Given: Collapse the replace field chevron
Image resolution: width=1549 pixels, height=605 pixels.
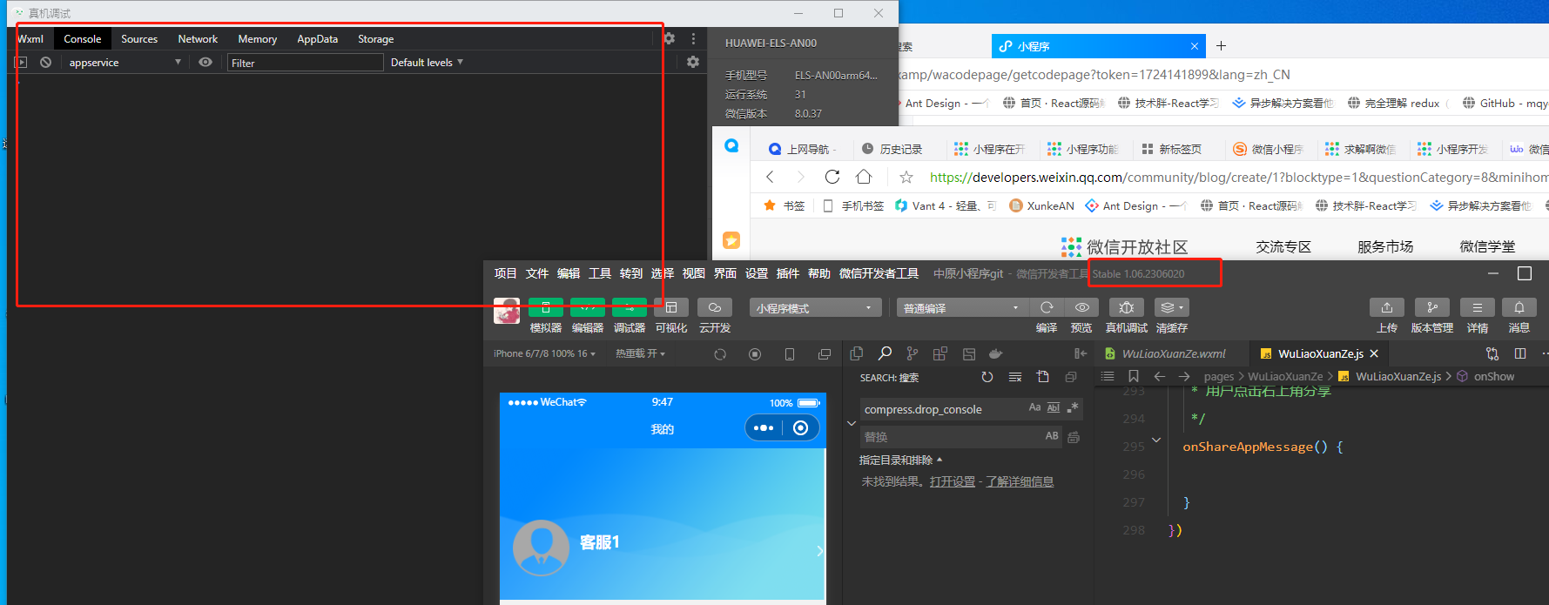Looking at the screenshot, I should 852,423.
